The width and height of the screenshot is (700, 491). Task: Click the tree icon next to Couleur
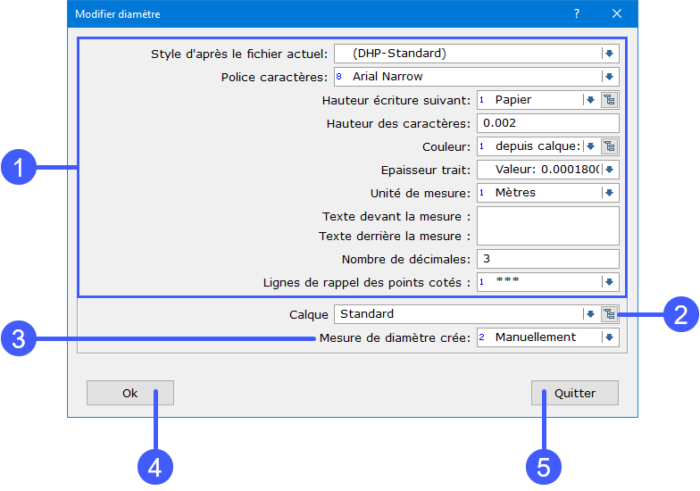[x=609, y=146]
